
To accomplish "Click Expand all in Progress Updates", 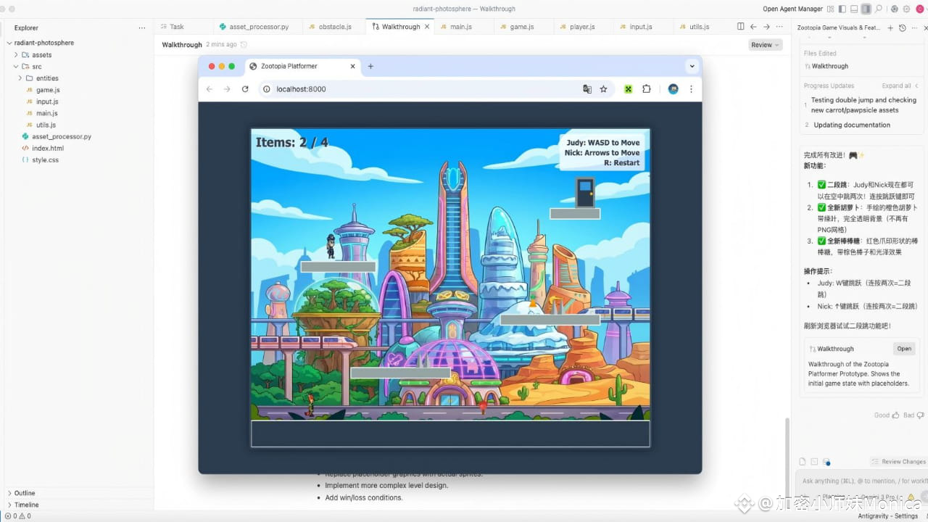I will coord(900,86).
